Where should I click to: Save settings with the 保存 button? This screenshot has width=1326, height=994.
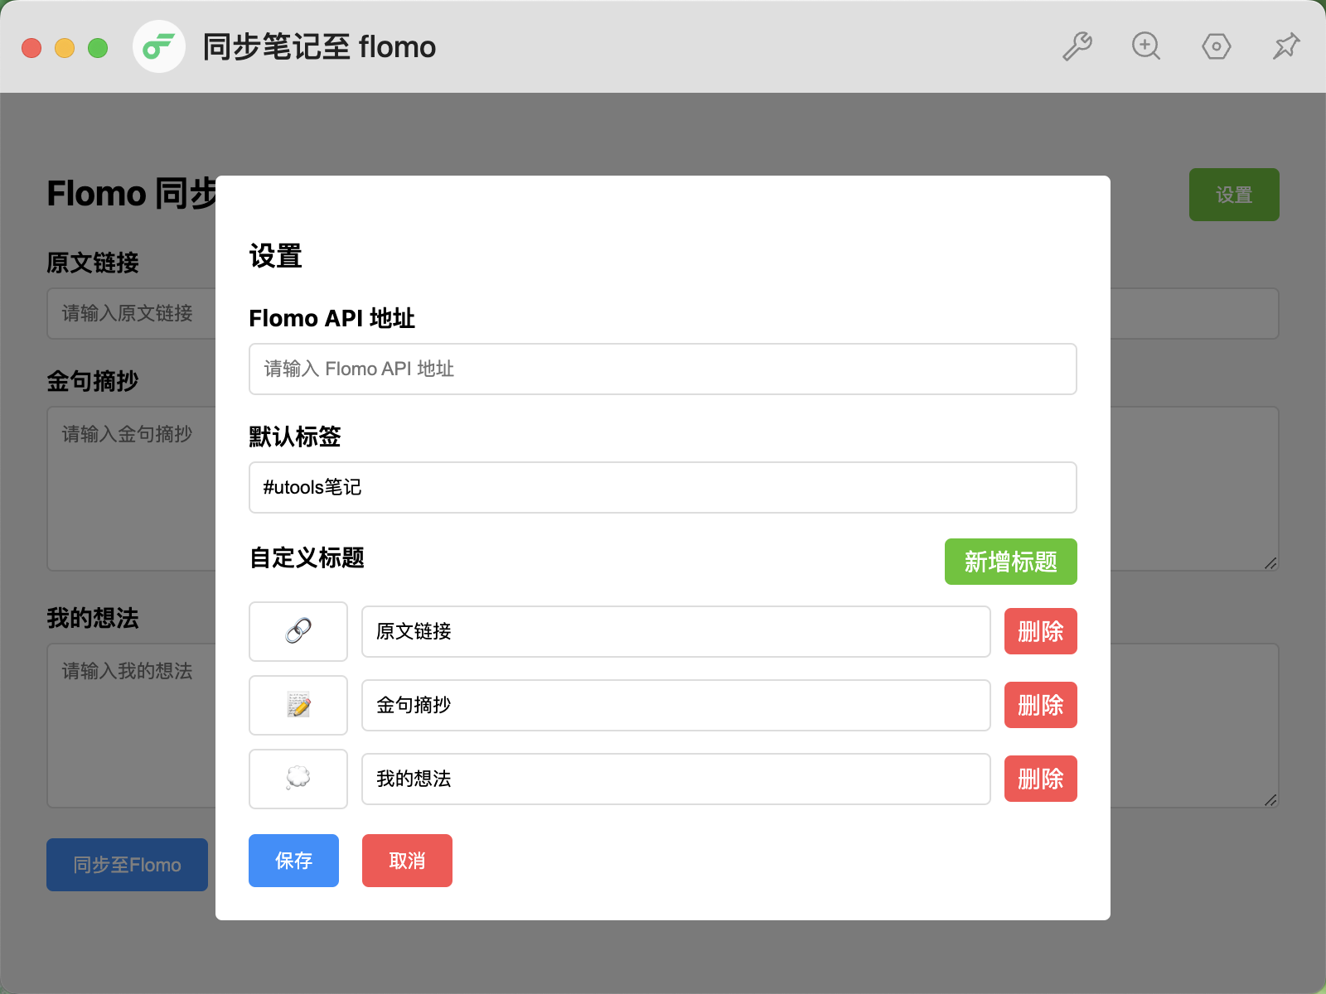click(x=293, y=861)
